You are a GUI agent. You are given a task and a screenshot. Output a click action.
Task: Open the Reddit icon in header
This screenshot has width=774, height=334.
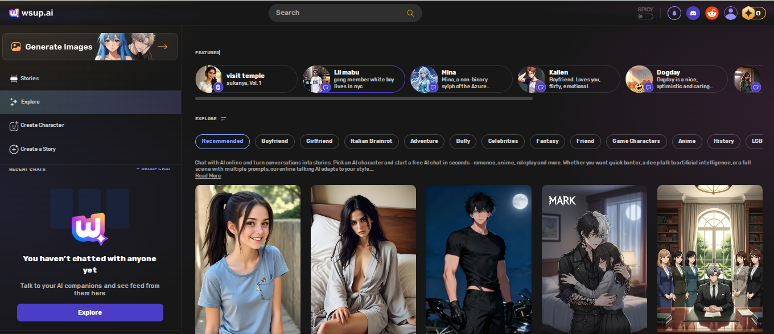click(x=712, y=13)
